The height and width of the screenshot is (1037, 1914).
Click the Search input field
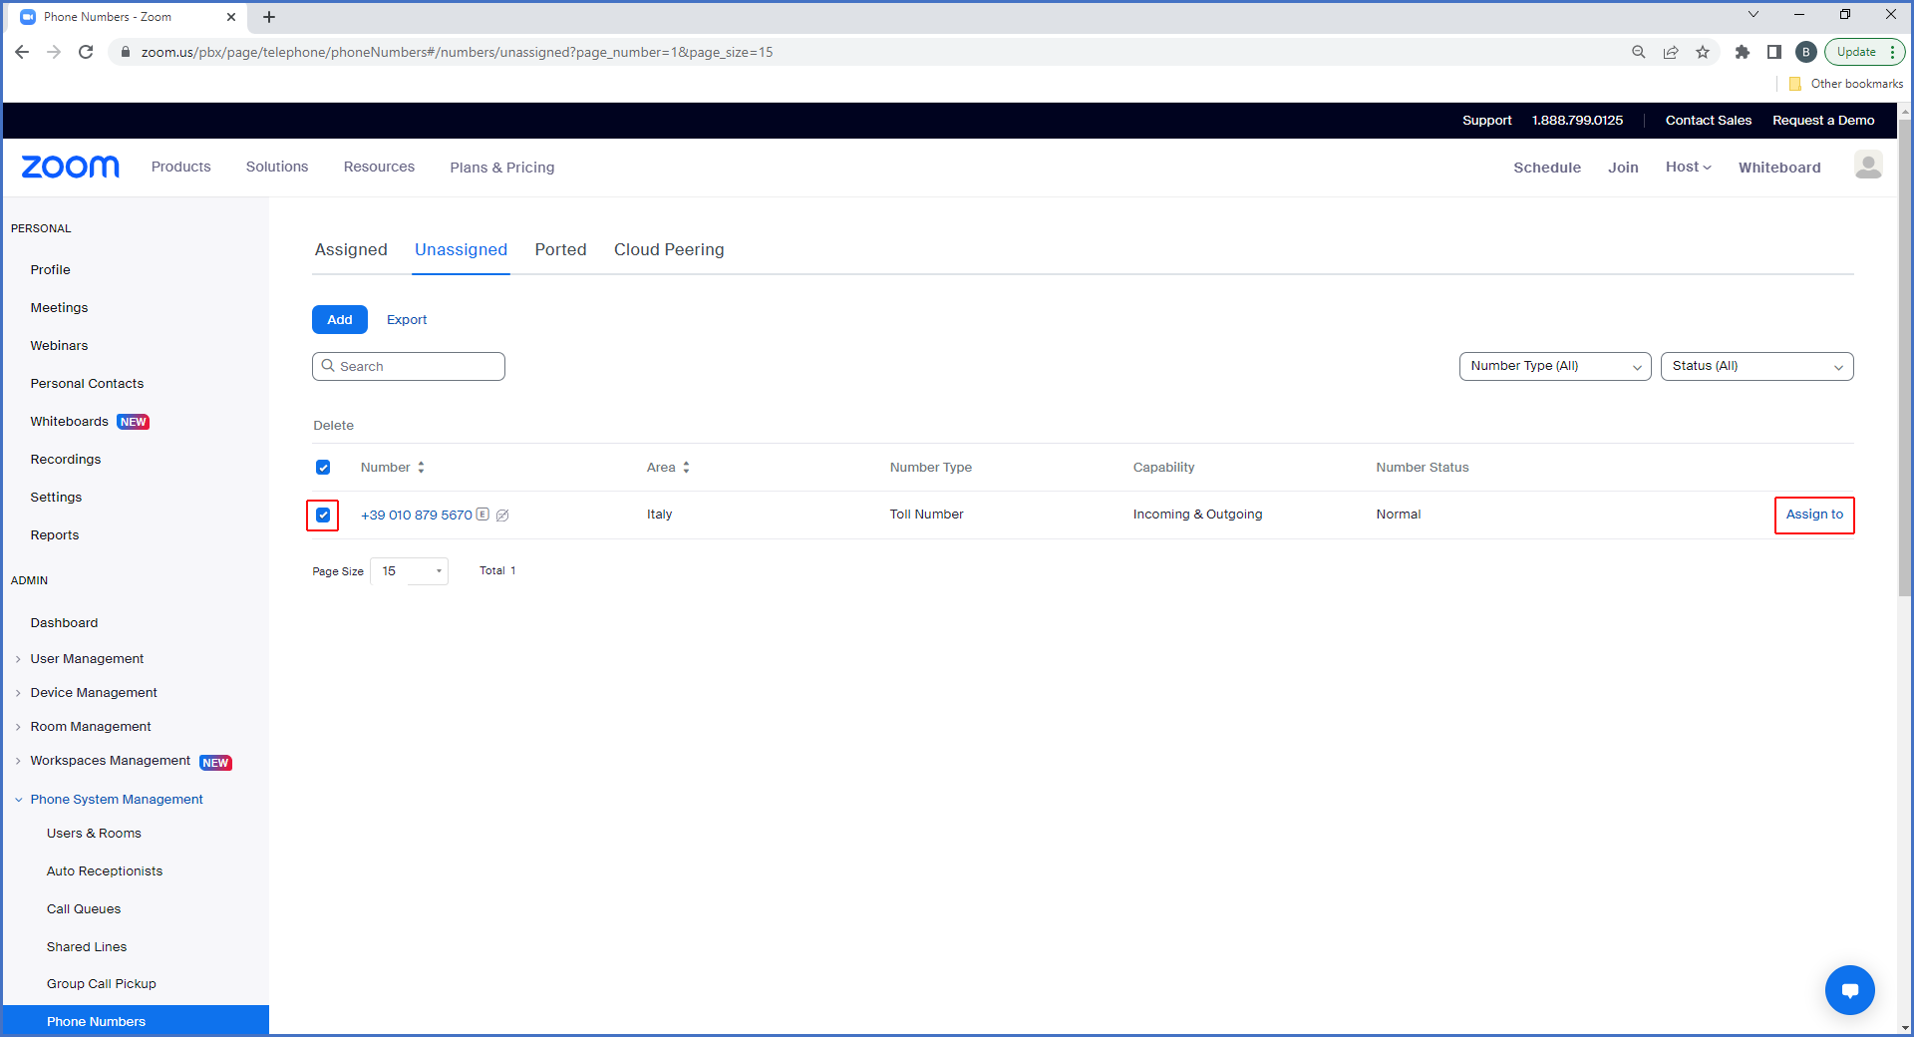(409, 366)
